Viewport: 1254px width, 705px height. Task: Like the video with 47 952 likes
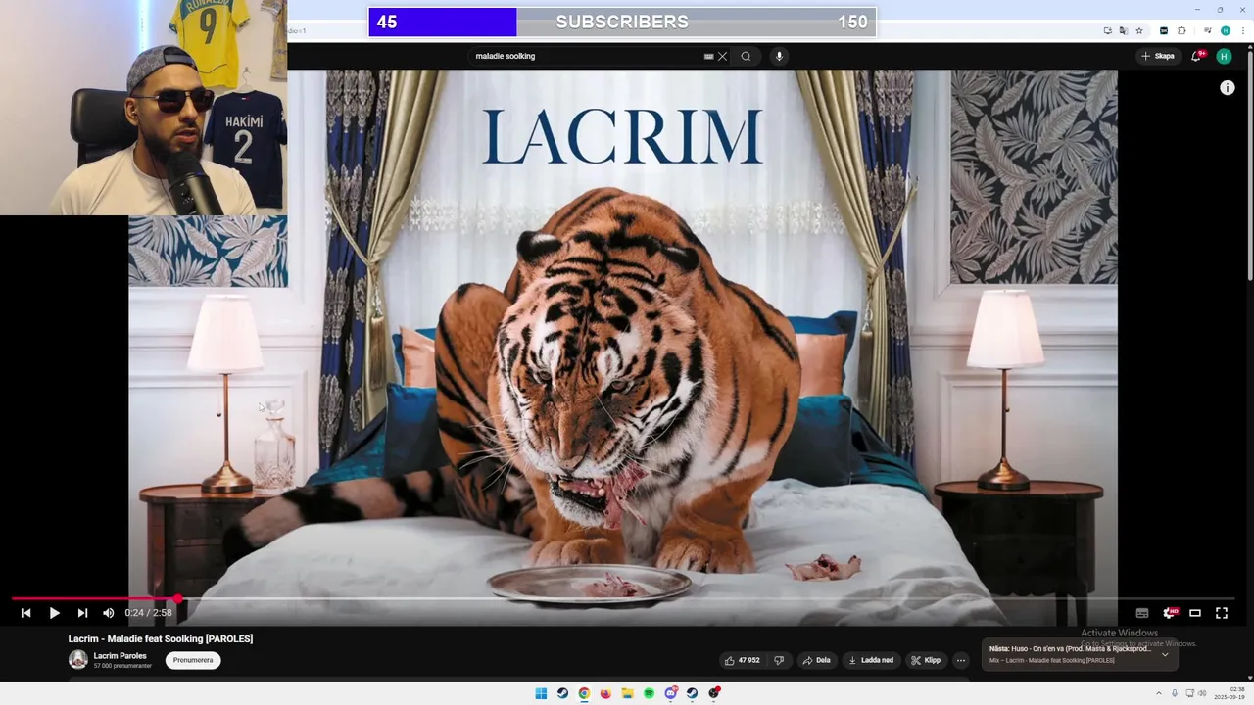click(743, 660)
